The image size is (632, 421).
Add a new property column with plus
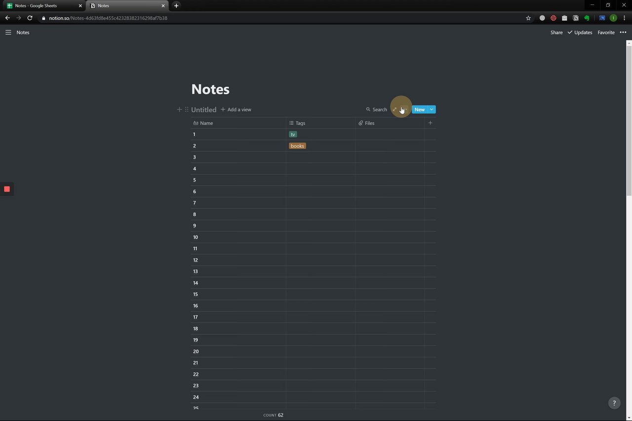tap(430, 123)
